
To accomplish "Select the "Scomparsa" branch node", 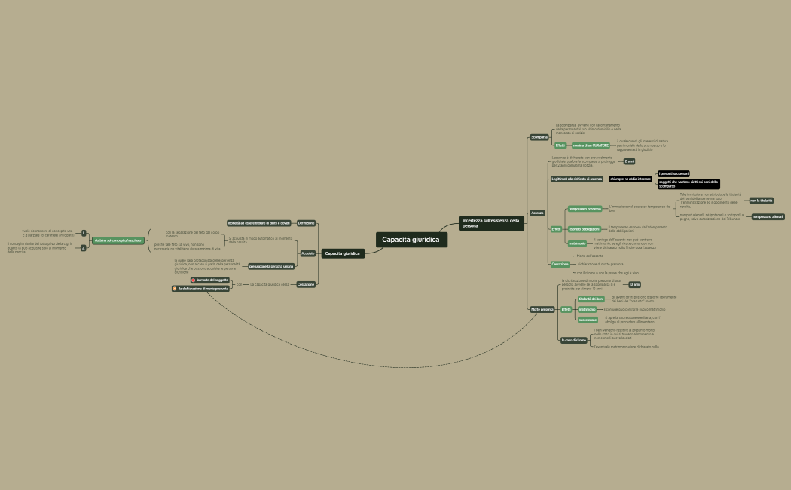I will pos(539,138).
